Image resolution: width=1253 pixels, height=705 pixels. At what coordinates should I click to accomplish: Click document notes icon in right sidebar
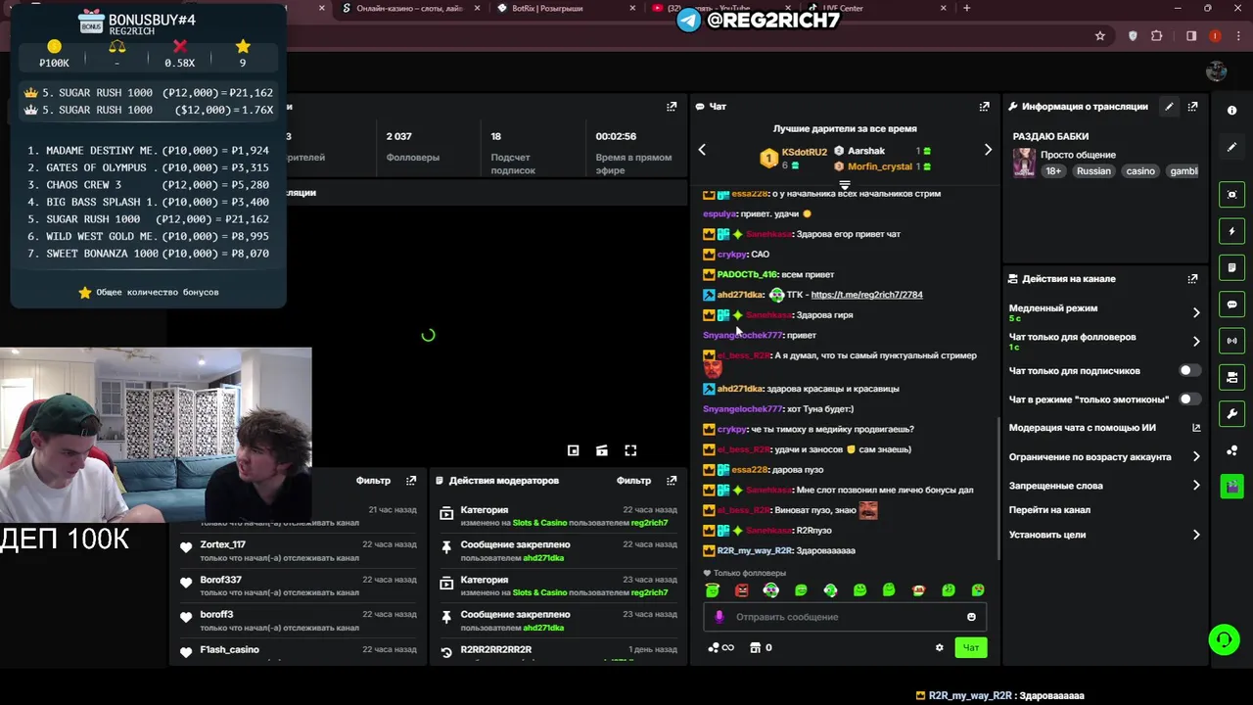[1232, 267]
